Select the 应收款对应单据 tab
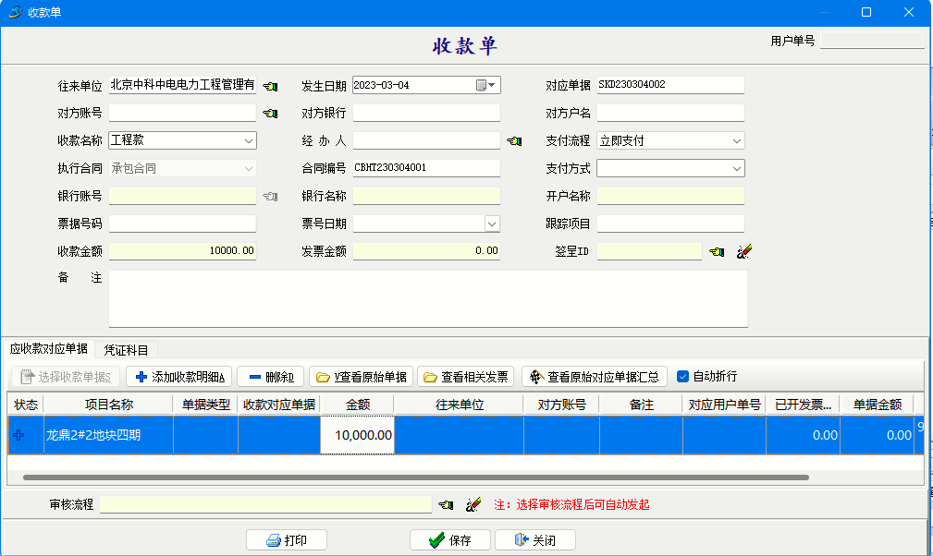This screenshot has width=933, height=556. 48,349
